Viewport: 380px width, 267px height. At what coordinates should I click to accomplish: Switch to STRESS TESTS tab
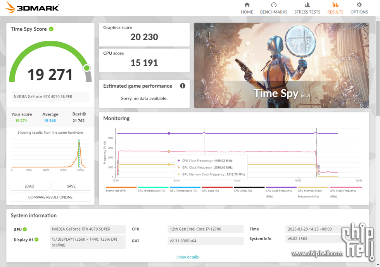pyautogui.click(x=307, y=8)
